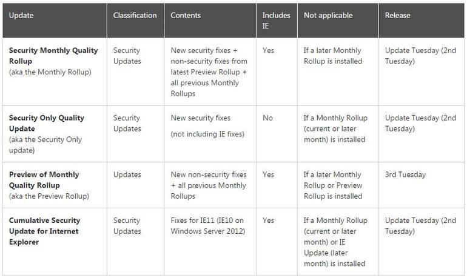The height and width of the screenshot is (278, 467).
Task: Click the (aka the Monthly Rollup) text
Action: point(50,72)
